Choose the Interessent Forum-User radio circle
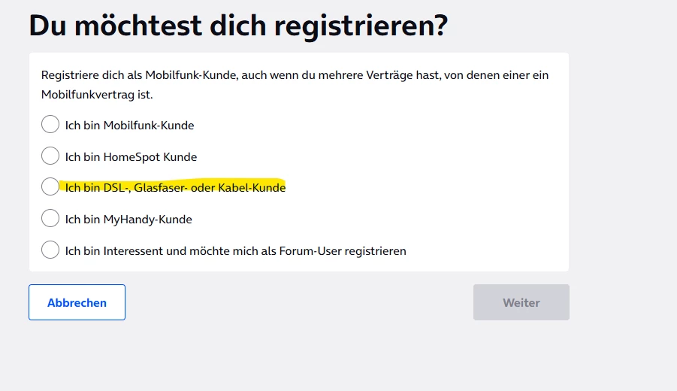The image size is (677, 391). (50, 250)
